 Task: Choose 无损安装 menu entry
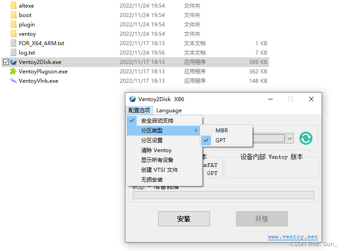coord(164,180)
